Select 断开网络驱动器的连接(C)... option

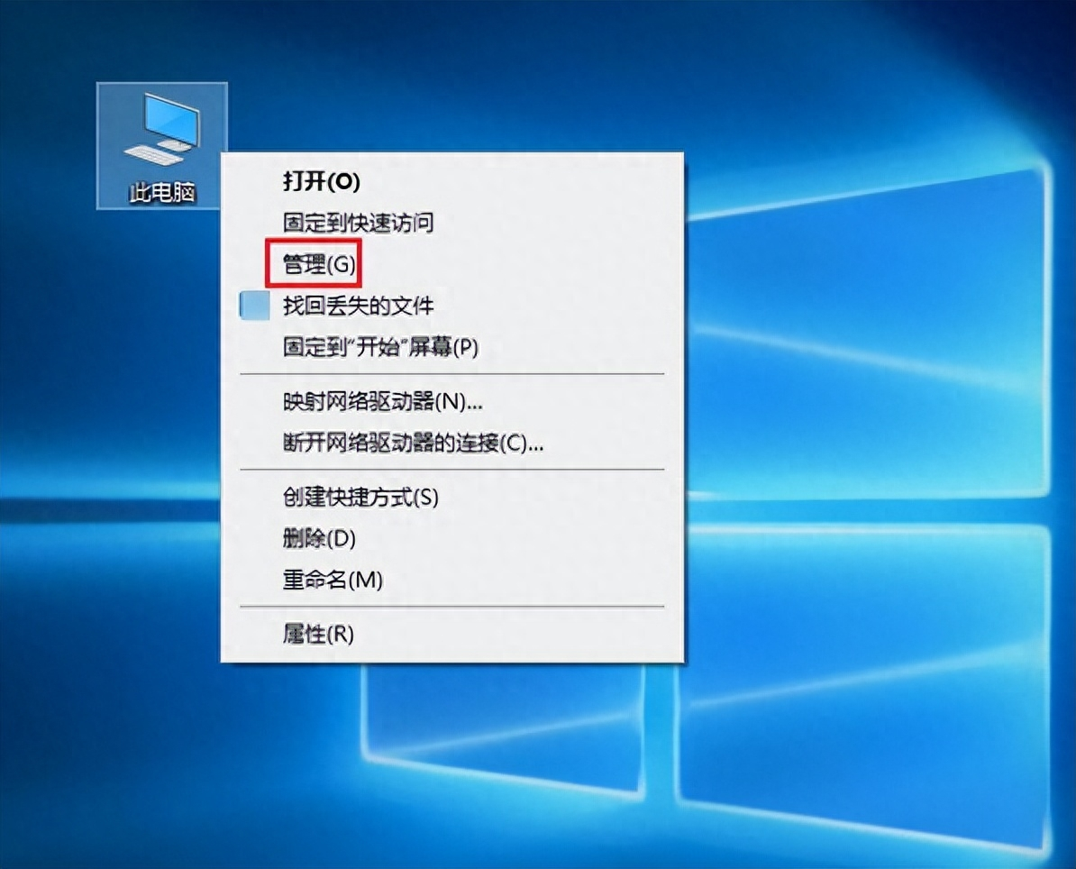(x=414, y=443)
